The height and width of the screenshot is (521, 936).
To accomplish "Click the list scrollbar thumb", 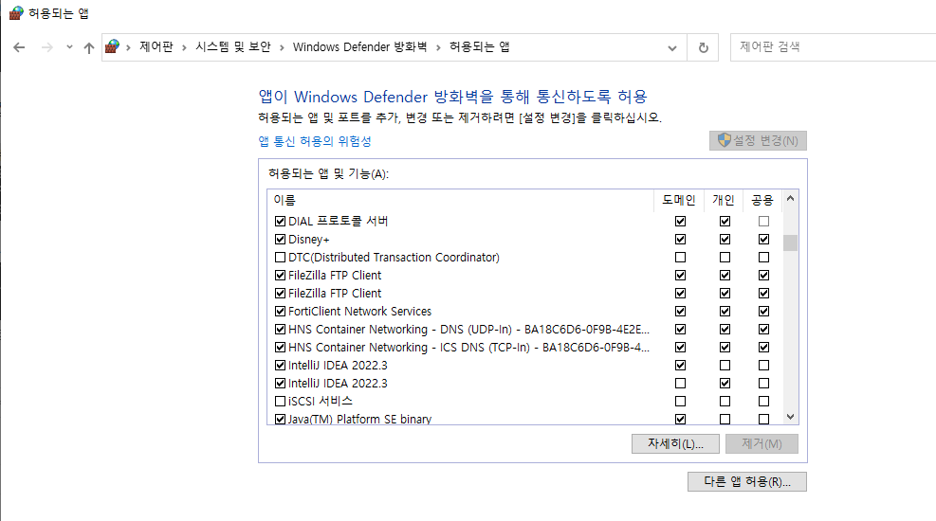I will 790,243.
